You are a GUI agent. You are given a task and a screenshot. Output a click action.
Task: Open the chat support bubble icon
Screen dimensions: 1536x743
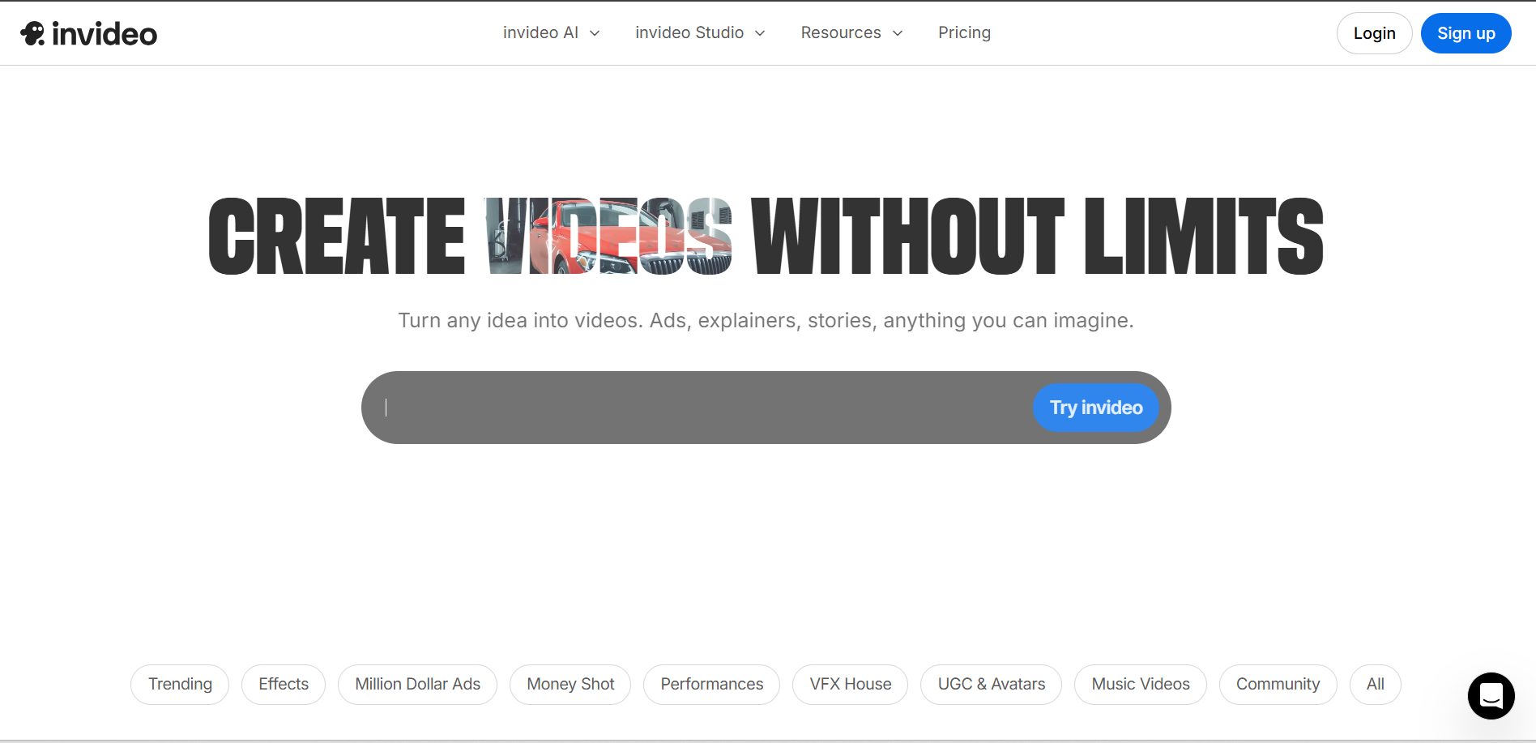[1491, 695]
